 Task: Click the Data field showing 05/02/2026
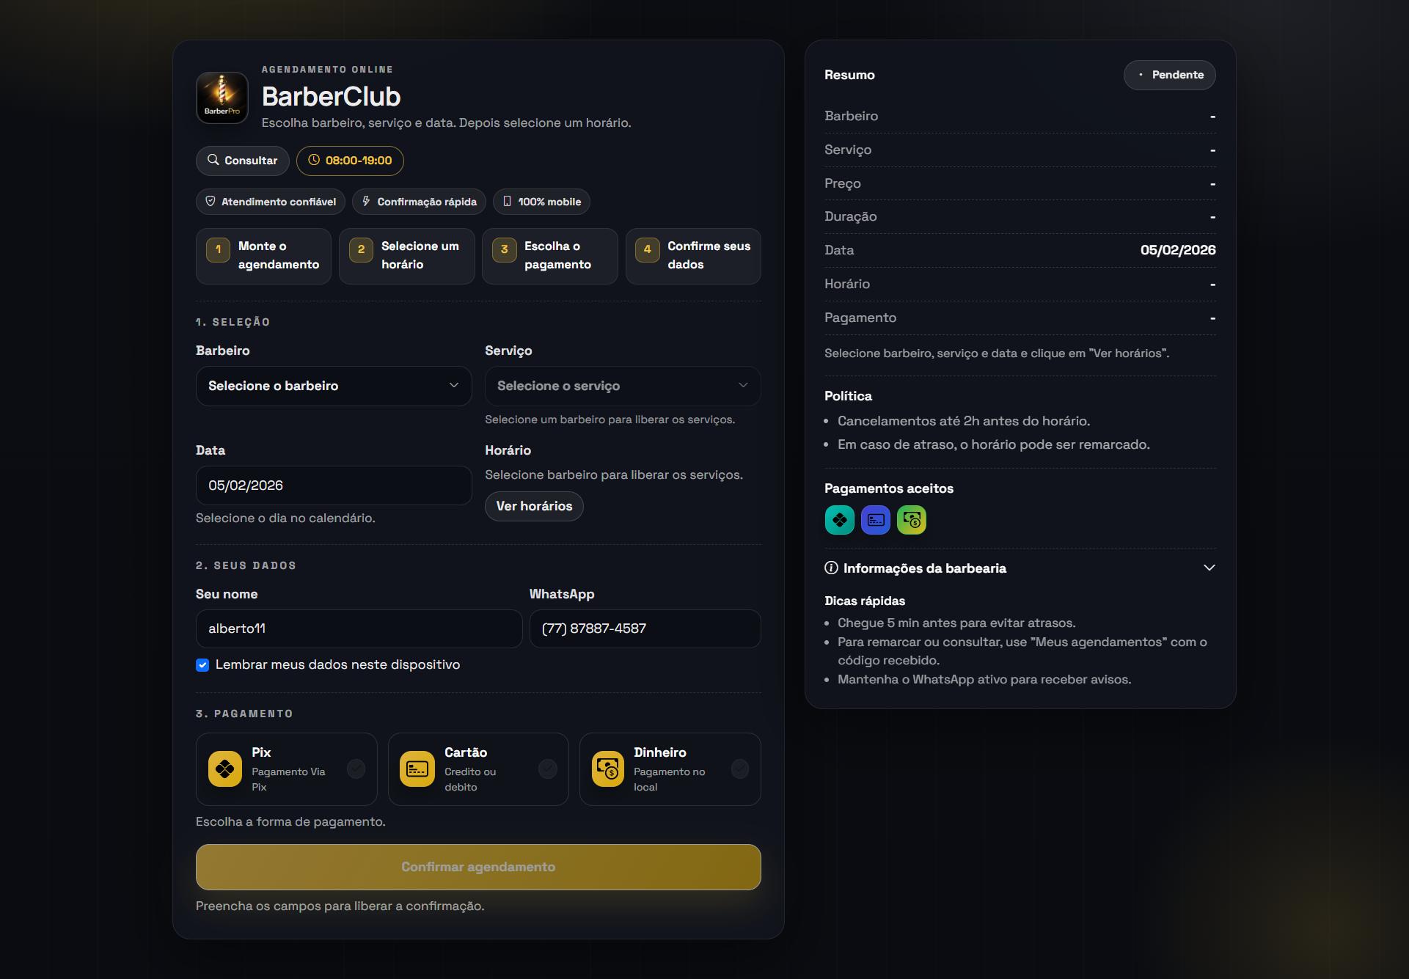coord(333,485)
